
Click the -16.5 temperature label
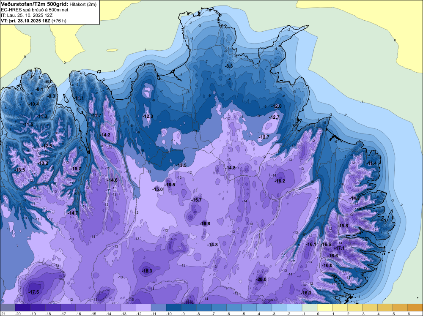[x=170, y=185]
